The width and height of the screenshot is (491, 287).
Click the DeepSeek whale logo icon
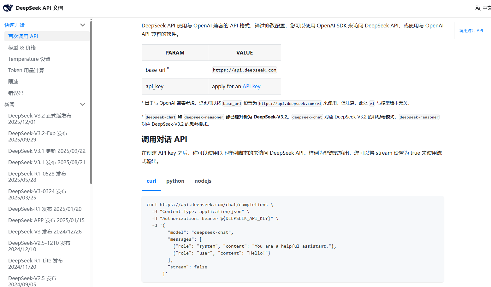point(8,8)
